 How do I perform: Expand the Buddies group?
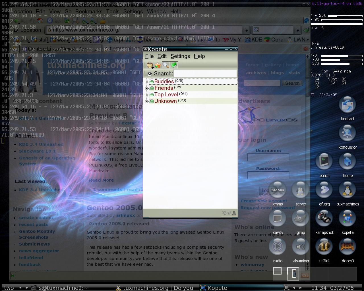tap(146, 82)
